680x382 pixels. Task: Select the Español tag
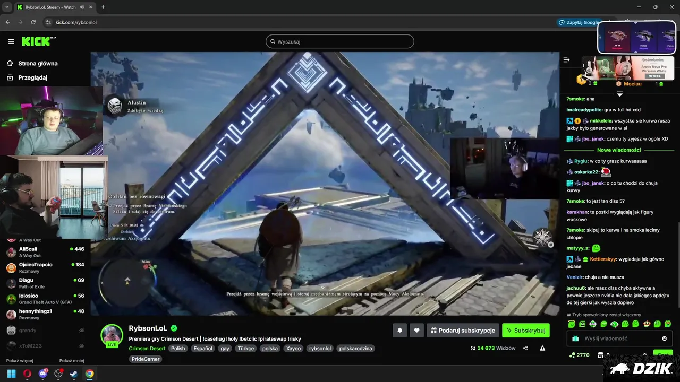(x=203, y=349)
